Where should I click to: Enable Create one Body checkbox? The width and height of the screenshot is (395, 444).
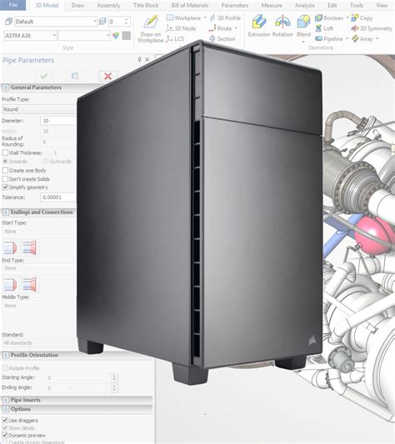coord(5,171)
